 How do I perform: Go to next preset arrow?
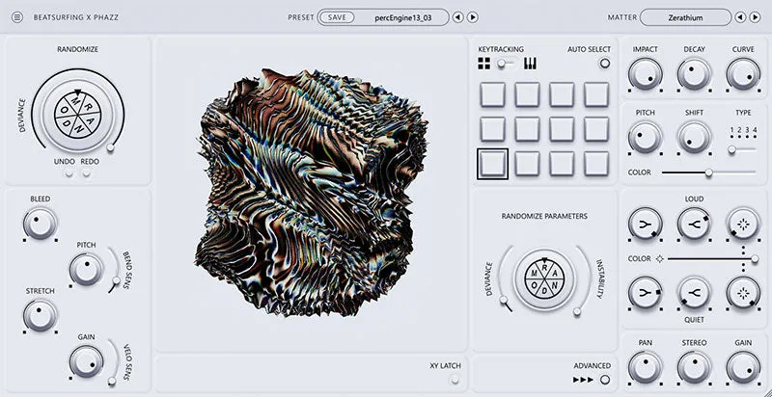472,17
